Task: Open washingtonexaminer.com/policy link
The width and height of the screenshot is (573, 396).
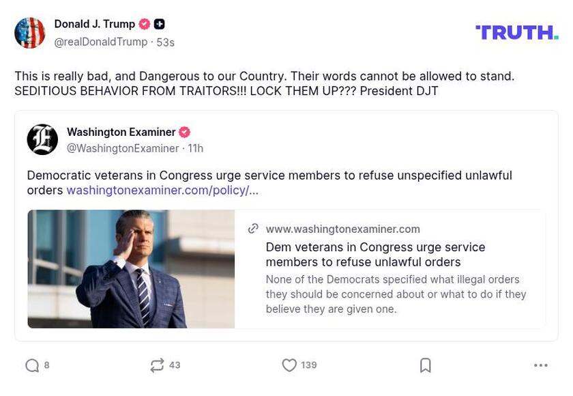Action: pyautogui.click(x=162, y=190)
